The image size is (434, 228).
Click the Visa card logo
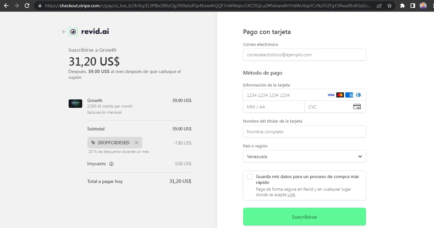tap(331, 95)
